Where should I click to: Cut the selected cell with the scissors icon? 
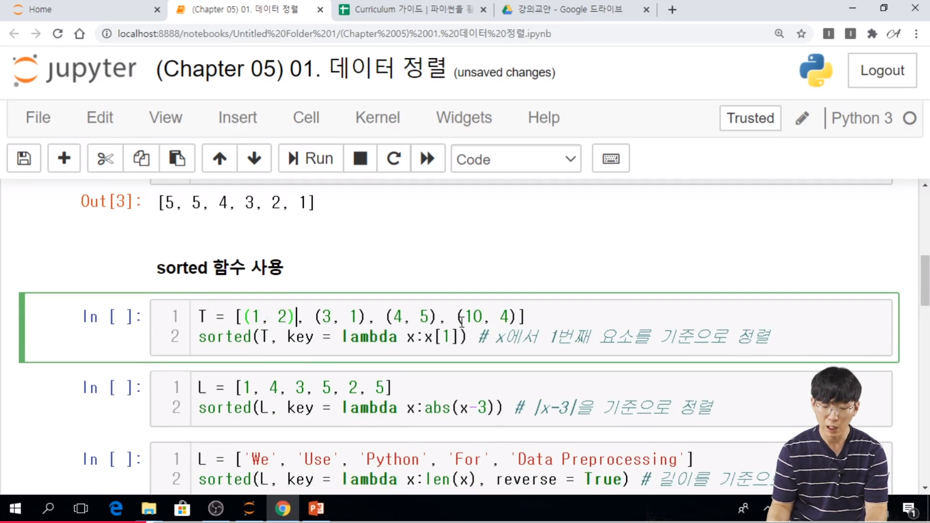[x=105, y=158]
